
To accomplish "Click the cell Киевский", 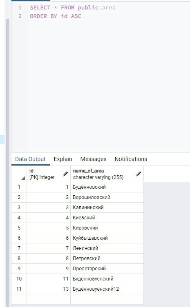I will click(107, 218).
